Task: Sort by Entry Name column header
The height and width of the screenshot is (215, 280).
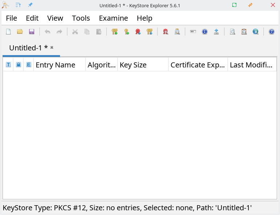Action: [x=55, y=65]
